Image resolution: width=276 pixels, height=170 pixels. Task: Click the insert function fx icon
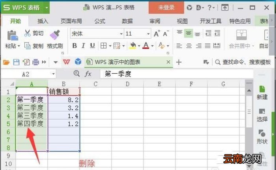[88, 74]
